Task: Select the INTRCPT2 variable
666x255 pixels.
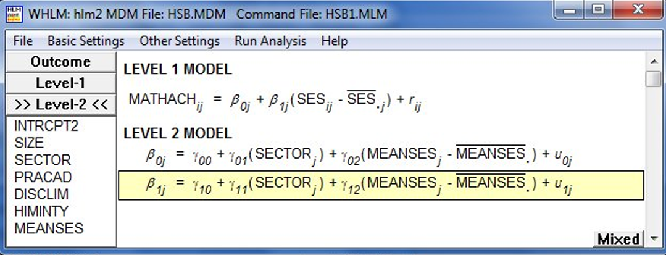Action: 46,126
